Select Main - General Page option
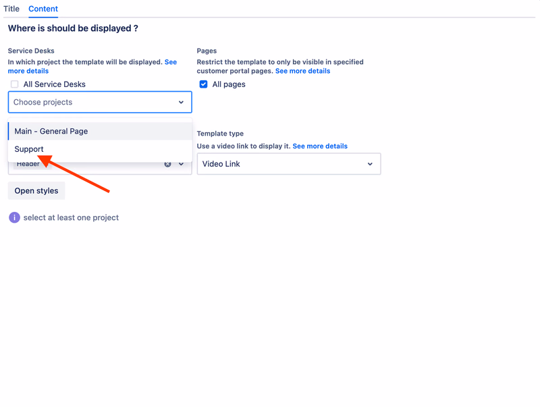This screenshot has height=407, width=540. (x=100, y=131)
